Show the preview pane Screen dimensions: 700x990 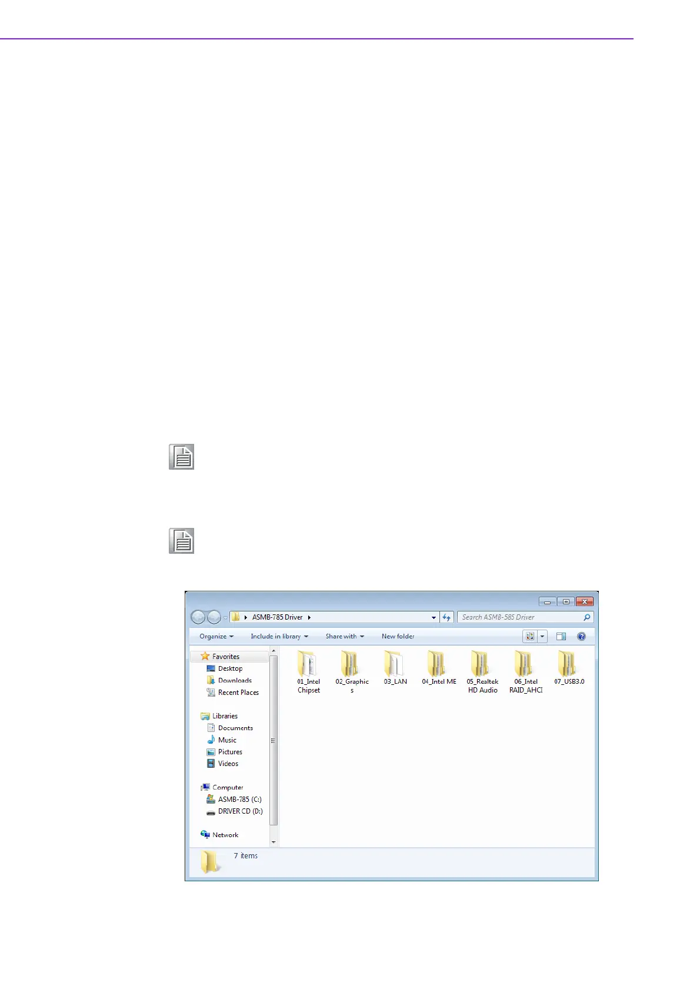click(561, 636)
